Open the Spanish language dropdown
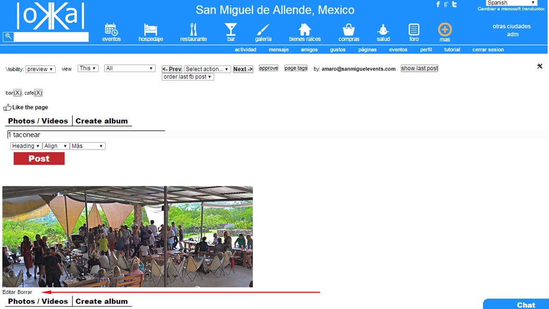Image resolution: width=549 pixels, height=309 pixels. 511,3
